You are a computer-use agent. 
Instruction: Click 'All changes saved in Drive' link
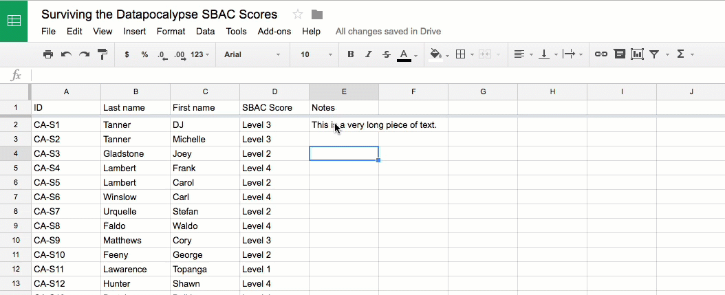(x=388, y=32)
